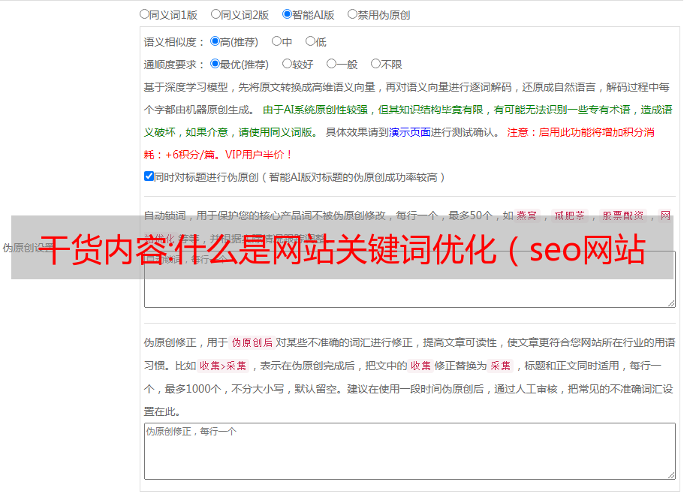Click the 收集>采集 example tag
The image size is (684, 494).
coord(223,366)
